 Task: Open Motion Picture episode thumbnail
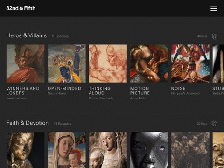(149, 63)
